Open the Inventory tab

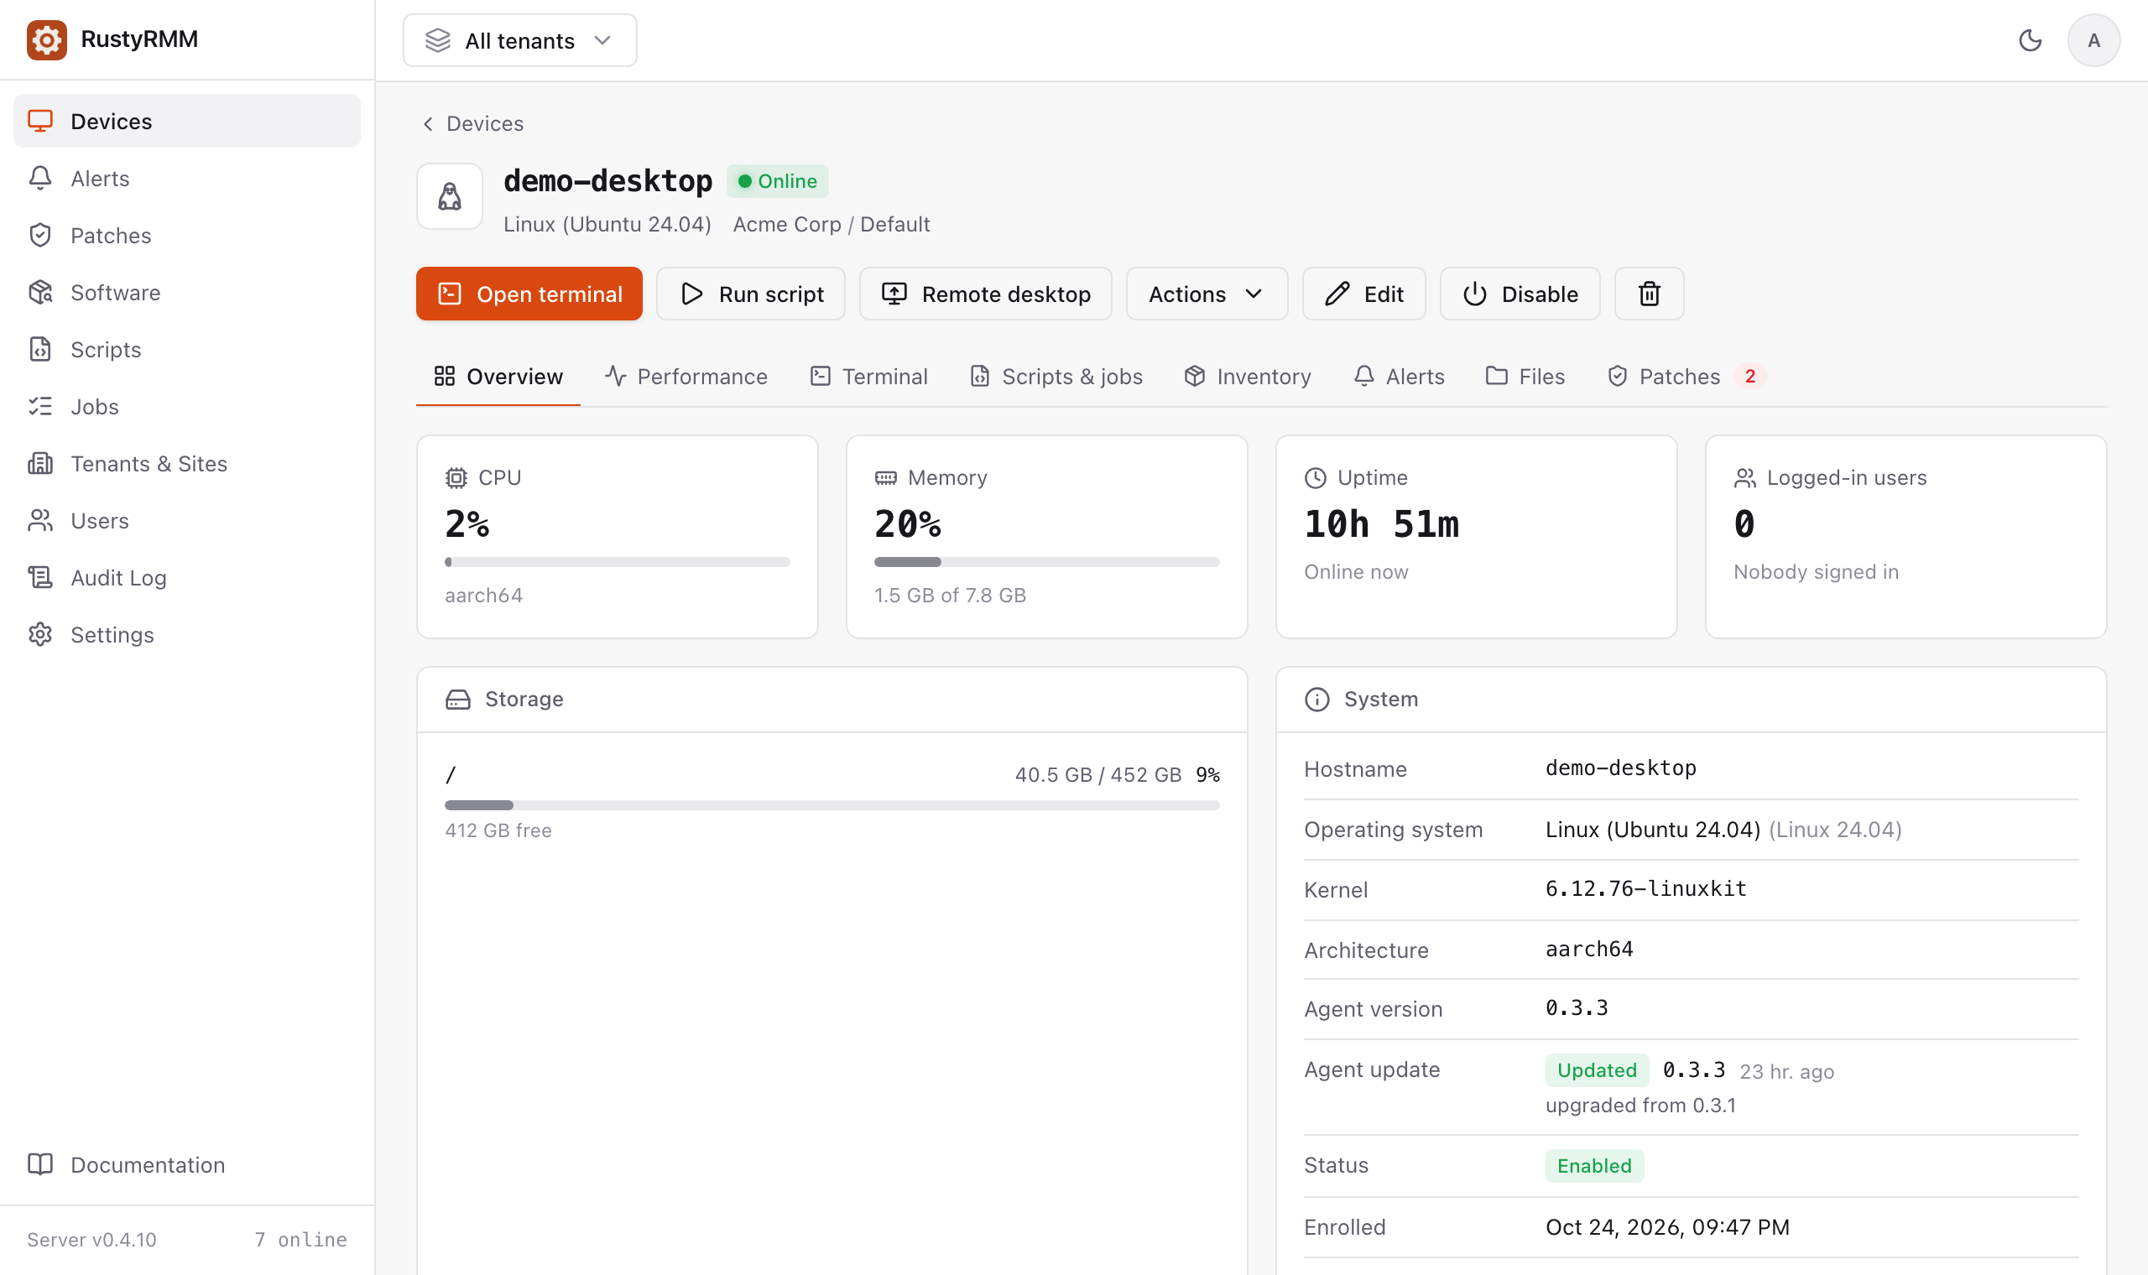point(1248,377)
